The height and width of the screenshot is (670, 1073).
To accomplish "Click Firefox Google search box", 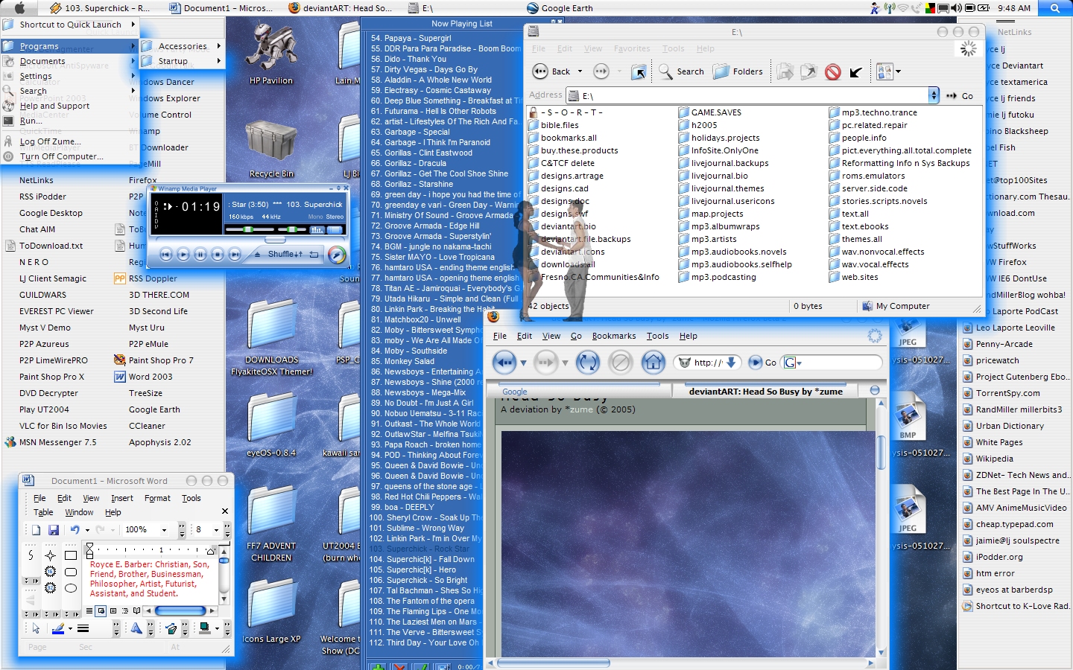I will tap(832, 363).
